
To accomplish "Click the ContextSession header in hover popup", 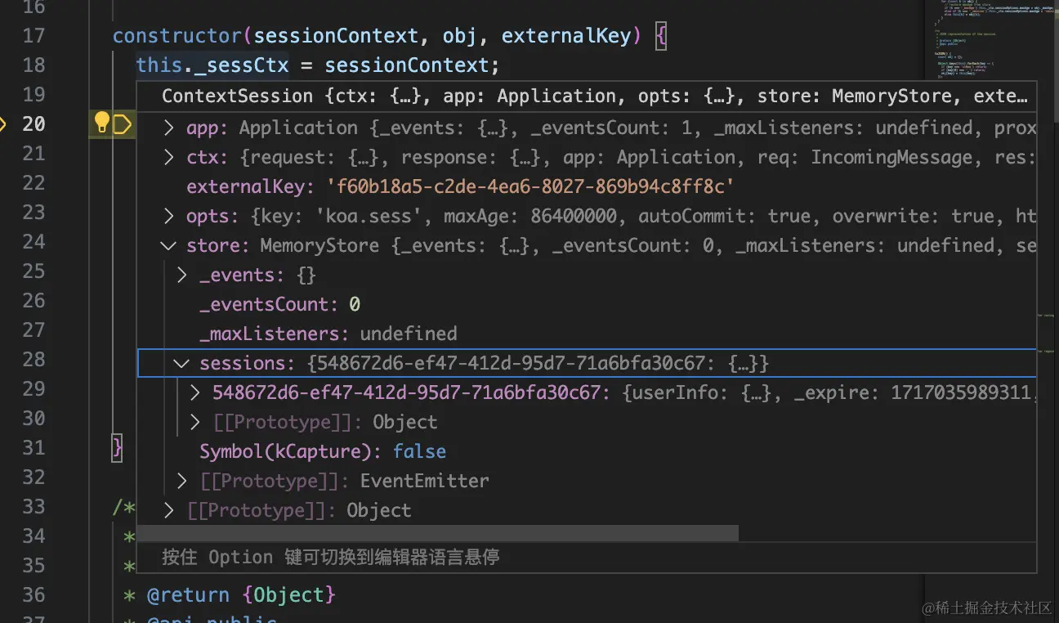I will coord(594,96).
